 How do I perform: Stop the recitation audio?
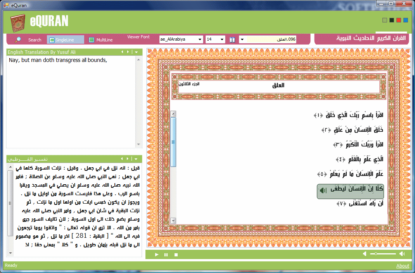[x=176, y=255]
